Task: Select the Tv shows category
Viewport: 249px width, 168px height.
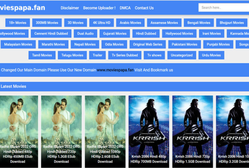Action: pos(154,55)
